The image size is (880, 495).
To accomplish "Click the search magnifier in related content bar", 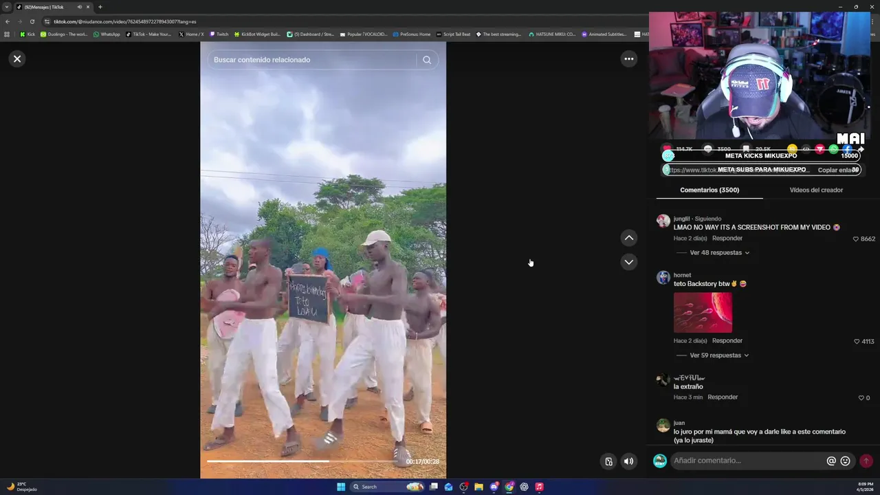I will (x=427, y=60).
